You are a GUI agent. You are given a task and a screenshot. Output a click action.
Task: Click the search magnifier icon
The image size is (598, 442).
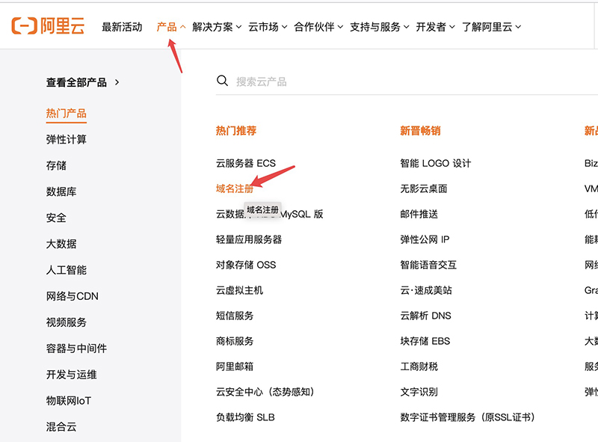click(x=222, y=81)
